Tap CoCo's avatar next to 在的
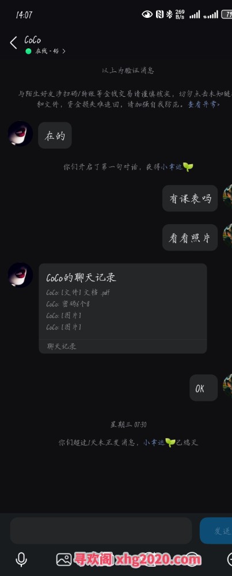Screen dimensions: 232x576 click(21, 134)
